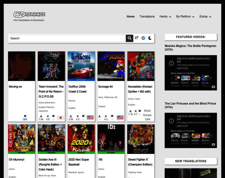The width and height of the screenshot is (225, 178).
Task: Open the sort order icon
Action: click(x=136, y=38)
